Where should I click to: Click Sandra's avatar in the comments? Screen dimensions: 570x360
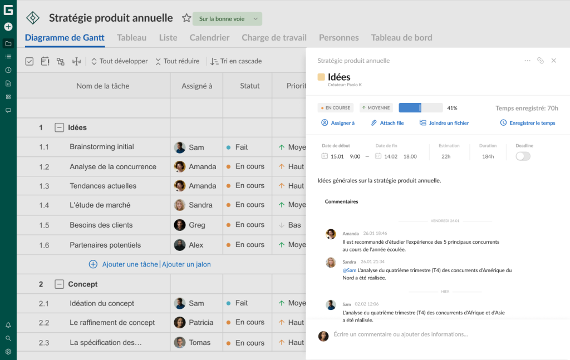(x=331, y=262)
